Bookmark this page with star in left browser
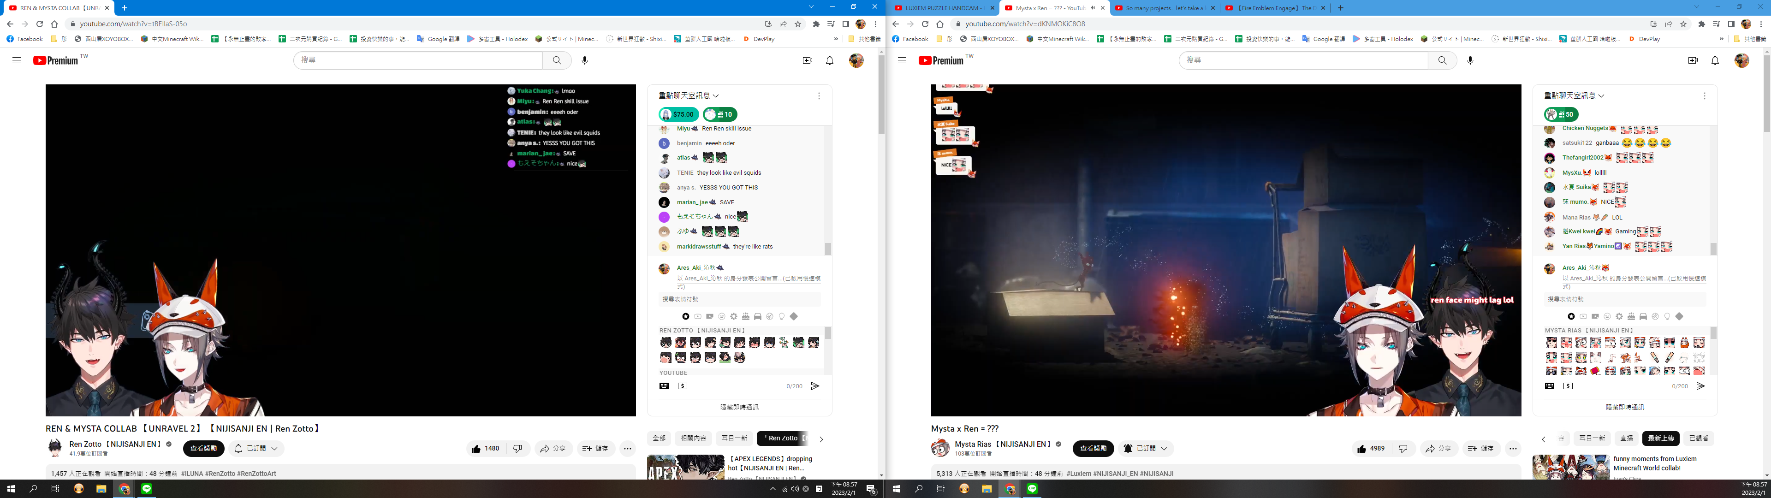Viewport: 1771px width, 498px height. click(x=798, y=24)
